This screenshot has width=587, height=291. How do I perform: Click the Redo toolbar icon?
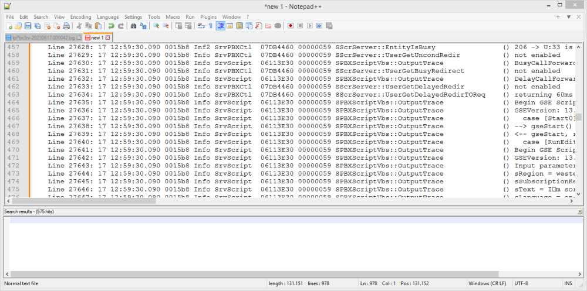(x=120, y=26)
